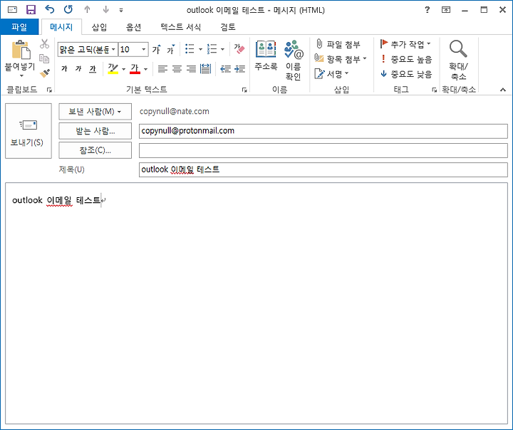Decrease font size button
The height and width of the screenshot is (430, 513).
click(171, 49)
